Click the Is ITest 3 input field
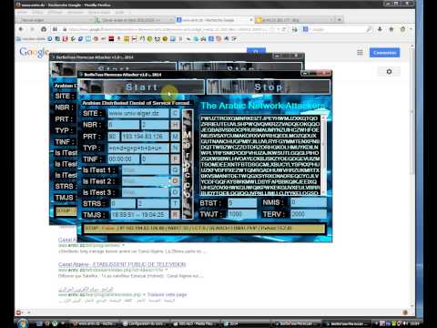437x328 pixels. pyautogui.click(x=146, y=192)
